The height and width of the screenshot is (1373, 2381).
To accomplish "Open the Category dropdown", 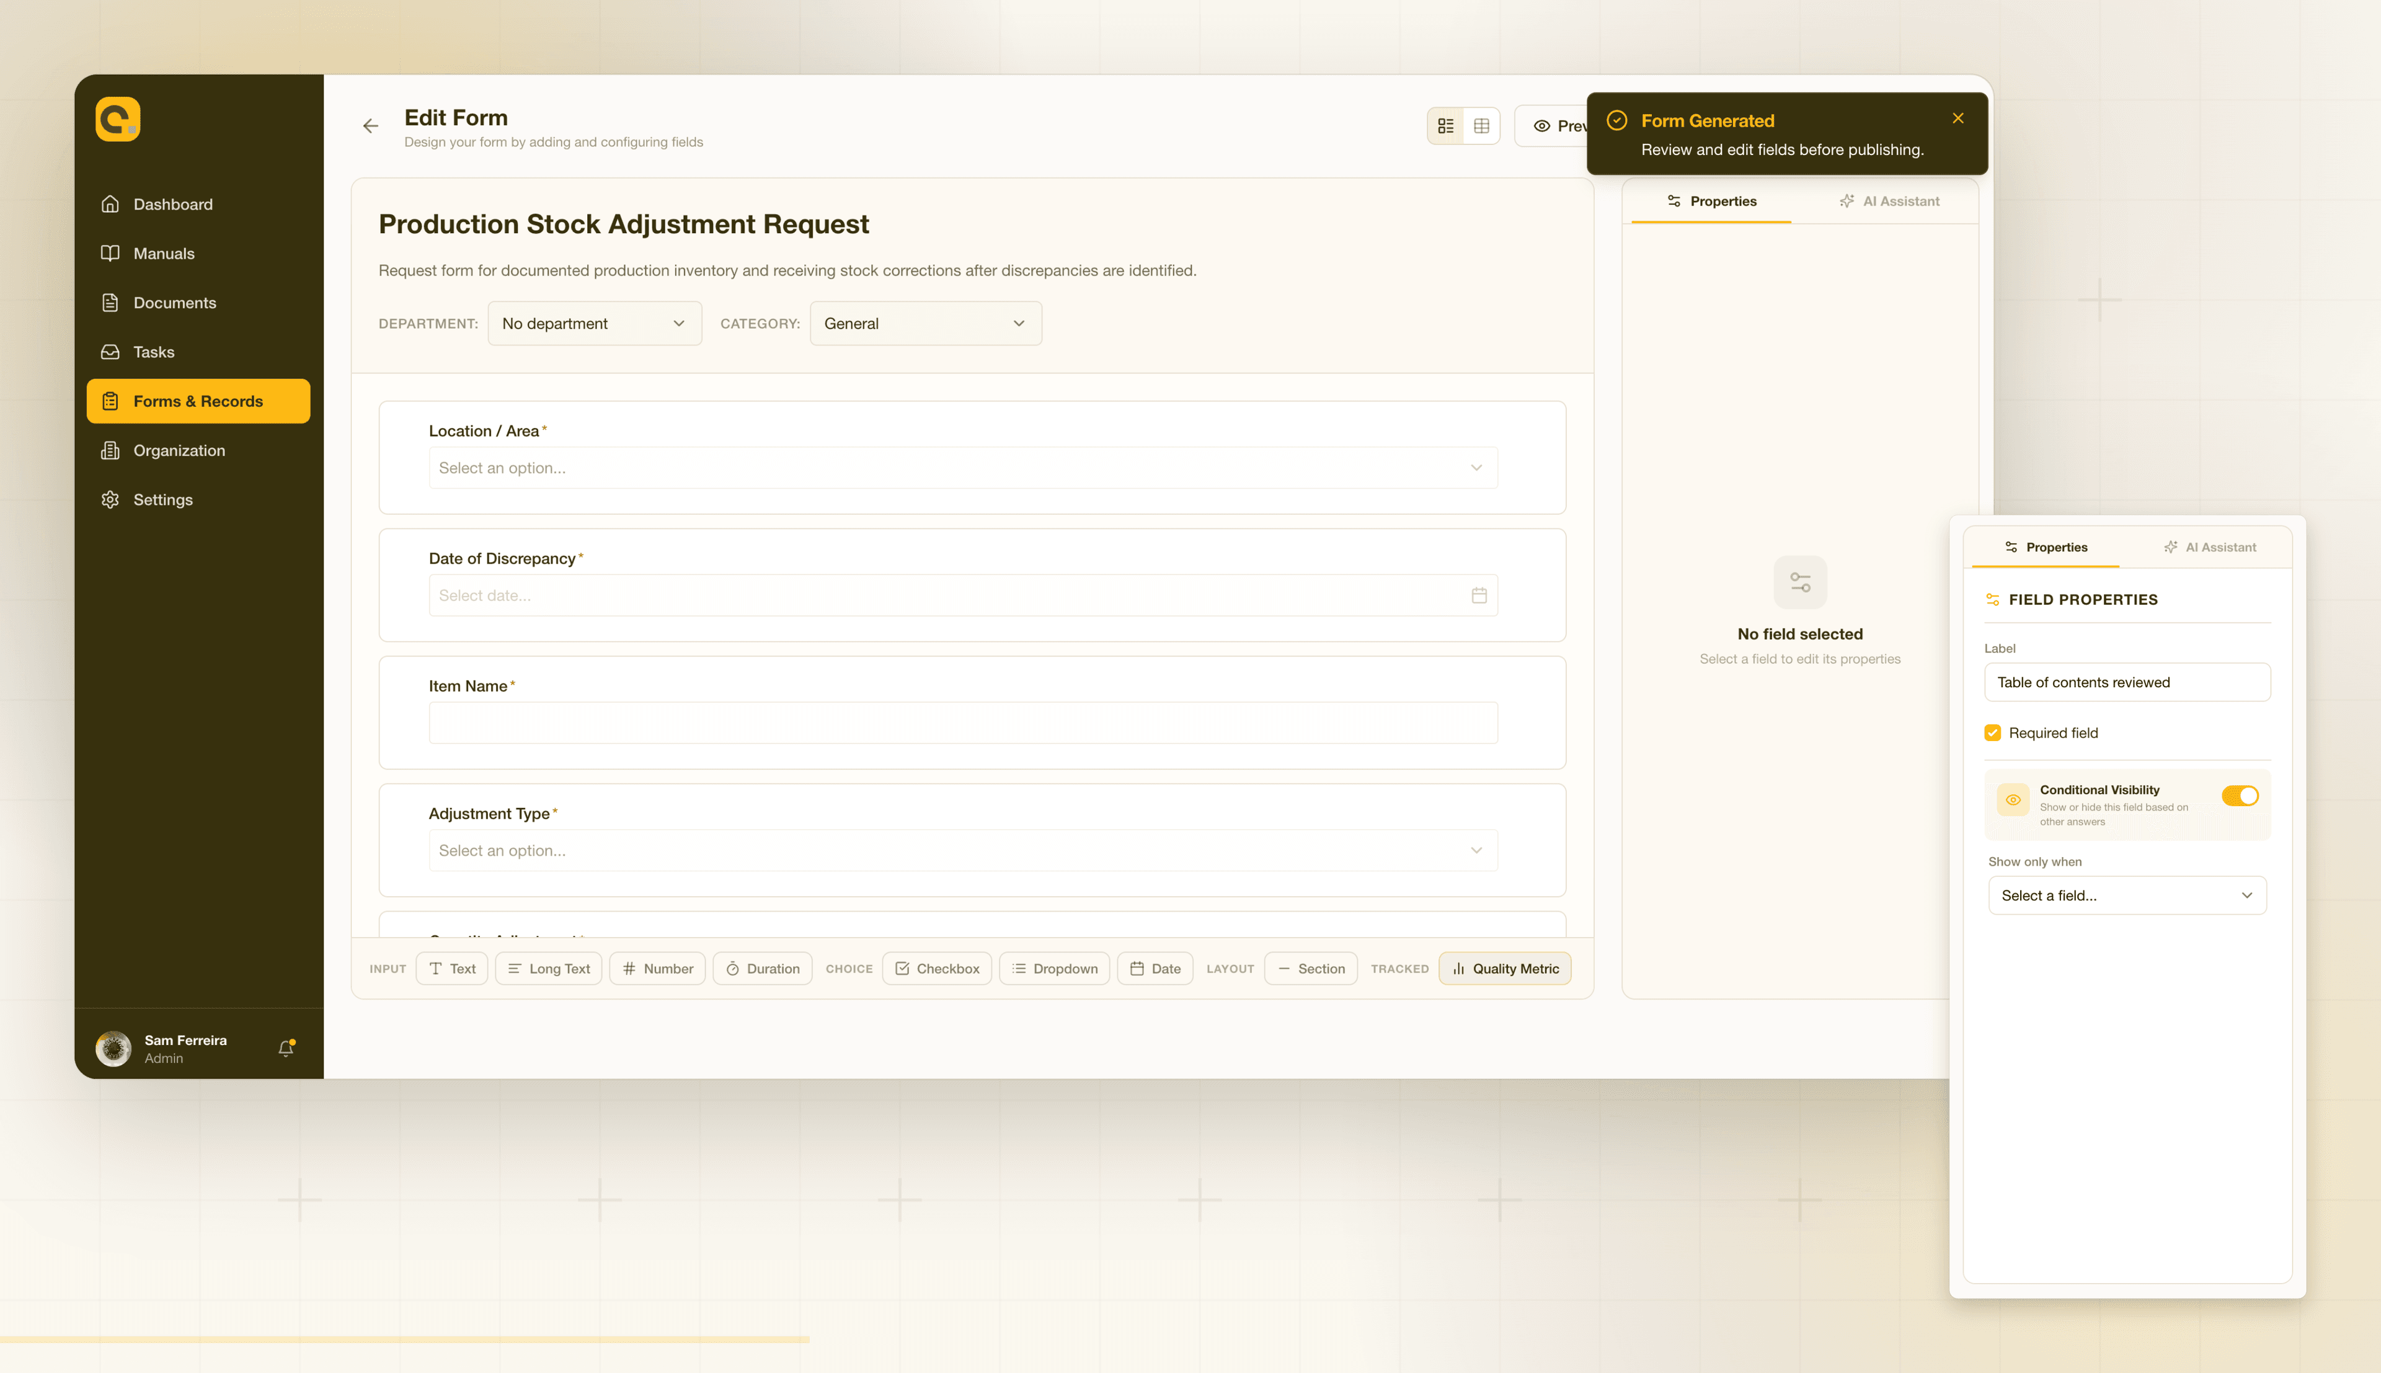I will coord(926,324).
